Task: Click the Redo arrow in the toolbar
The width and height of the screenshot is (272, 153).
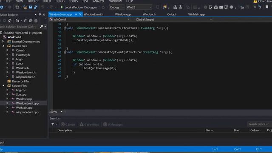Action: pos(51,7)
